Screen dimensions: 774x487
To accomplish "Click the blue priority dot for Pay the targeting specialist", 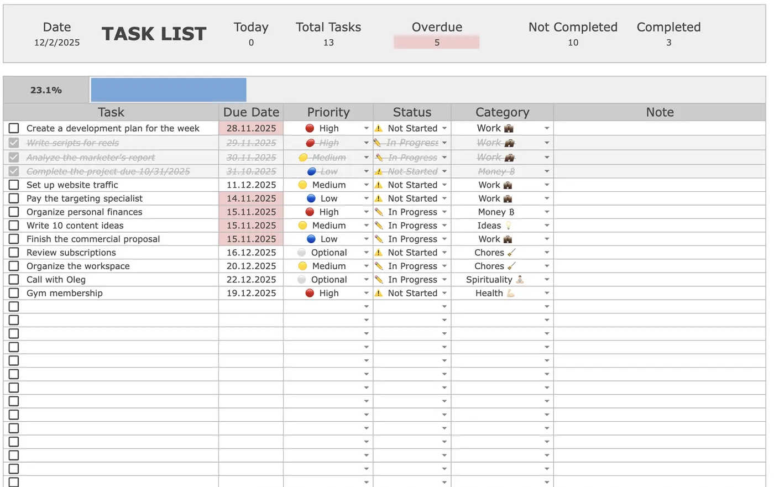I will 311,198.
